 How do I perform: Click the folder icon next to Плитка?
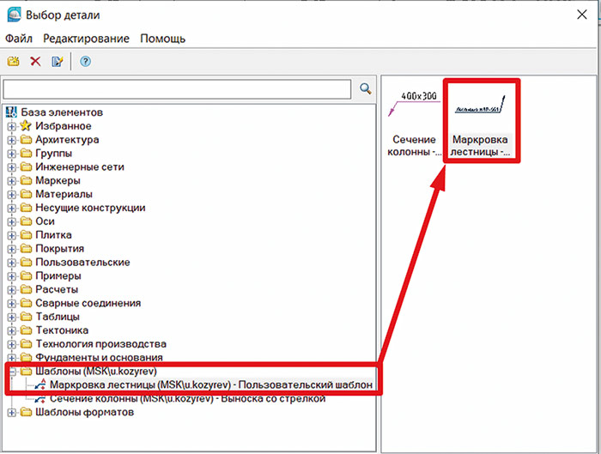click(26, 235)
